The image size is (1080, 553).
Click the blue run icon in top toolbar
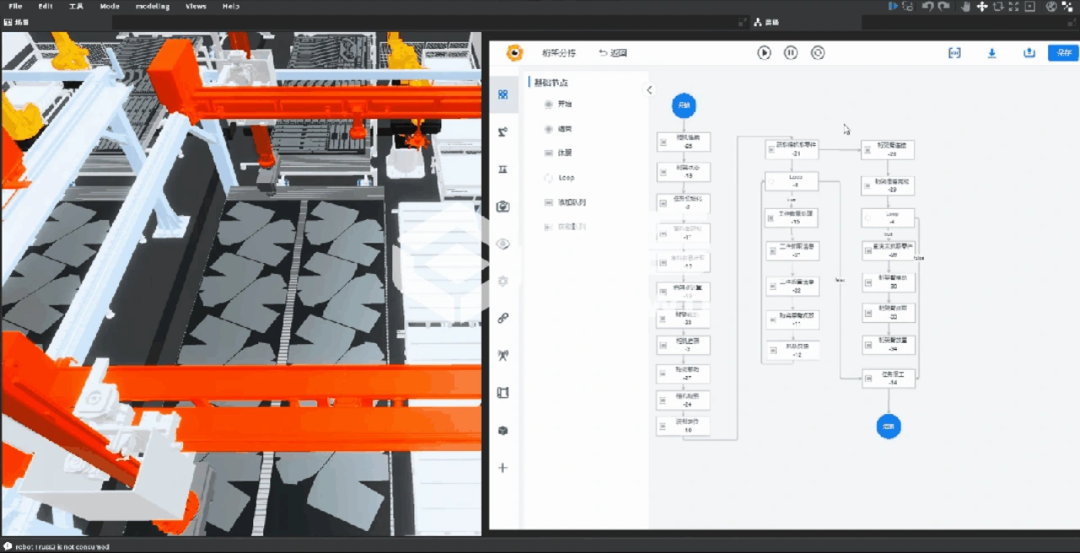pyautogui.click(x=893, y=6)
